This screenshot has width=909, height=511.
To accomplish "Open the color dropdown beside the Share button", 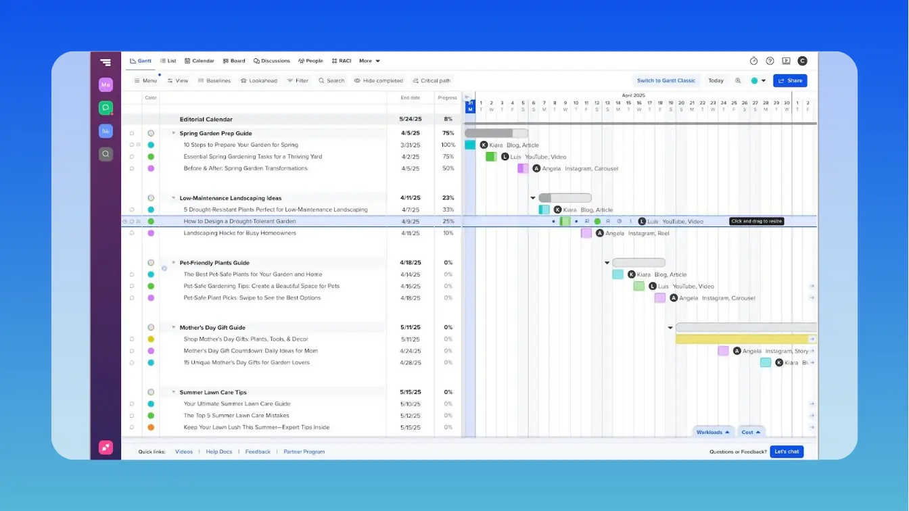I will click(764, 80).
